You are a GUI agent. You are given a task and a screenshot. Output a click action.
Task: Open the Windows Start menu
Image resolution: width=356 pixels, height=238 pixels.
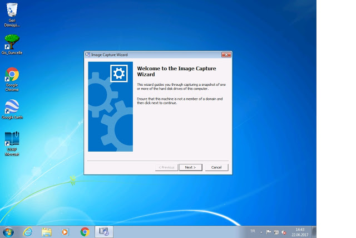(x=8, y=231)
